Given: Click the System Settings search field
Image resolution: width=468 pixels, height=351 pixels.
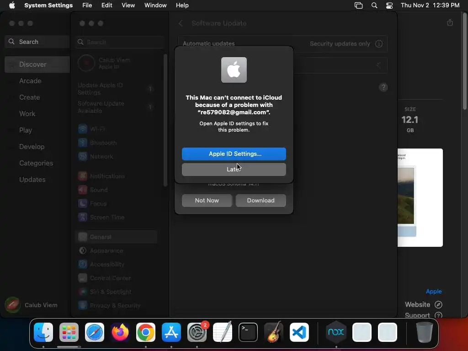Looking at the screenshot, I should tap(120, 42).
